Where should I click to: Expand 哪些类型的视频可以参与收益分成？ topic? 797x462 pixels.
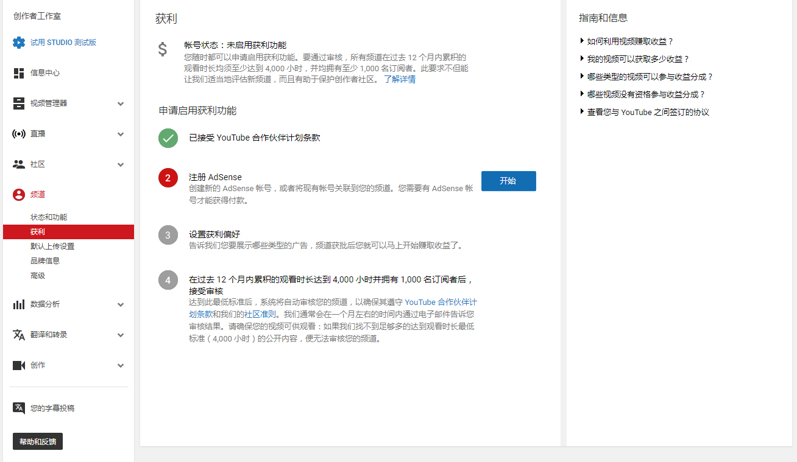[x=646, y=77]
